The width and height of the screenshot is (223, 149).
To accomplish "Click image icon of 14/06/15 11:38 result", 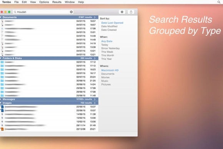I will pyautogui.click(x=2, y=114).
